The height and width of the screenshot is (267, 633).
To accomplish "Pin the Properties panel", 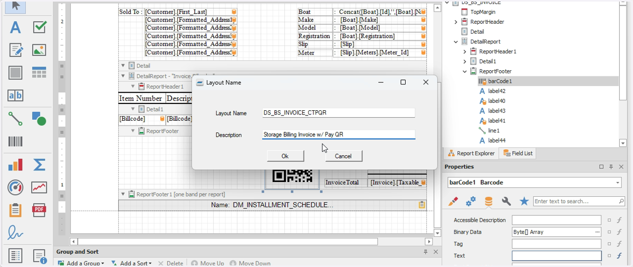I will tap(611, 167).
